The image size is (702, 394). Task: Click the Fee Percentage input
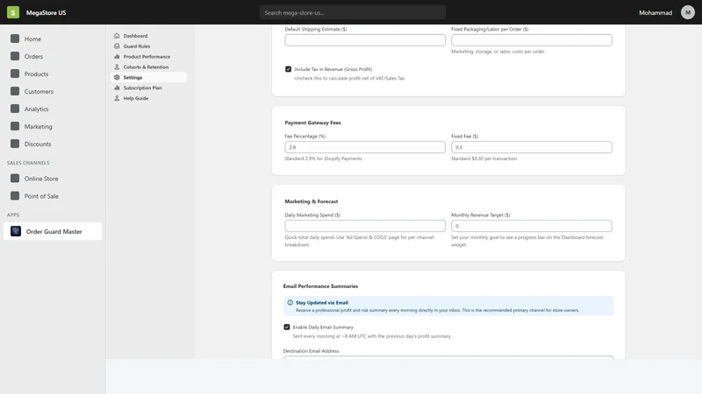[x=365, y=147]
